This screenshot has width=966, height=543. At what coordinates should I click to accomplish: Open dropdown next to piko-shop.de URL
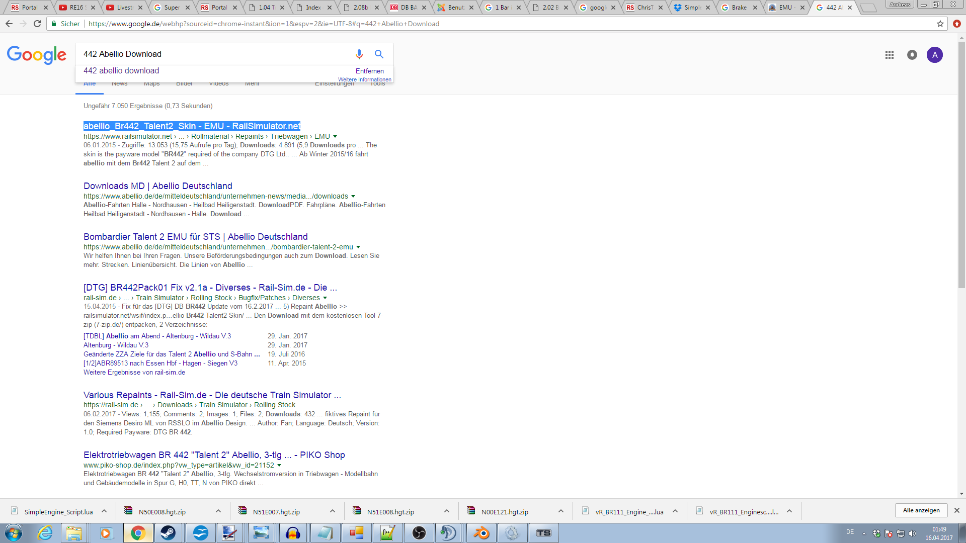(279, 466)
